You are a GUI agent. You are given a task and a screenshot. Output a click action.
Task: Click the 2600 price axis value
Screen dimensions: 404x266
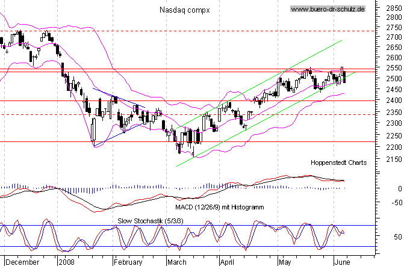(394, 57)
